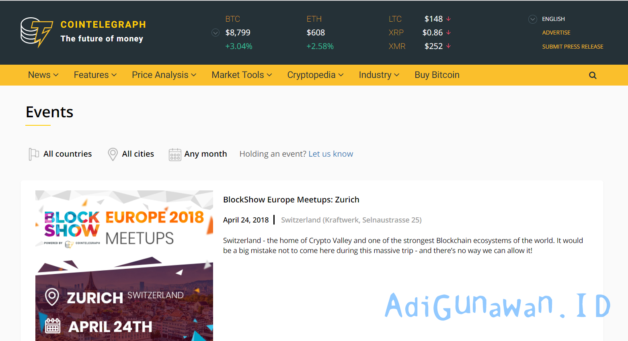Click the ETH ticker label
Image resolution: width=628 pixels, height=341 pixels.
point(314,19)
